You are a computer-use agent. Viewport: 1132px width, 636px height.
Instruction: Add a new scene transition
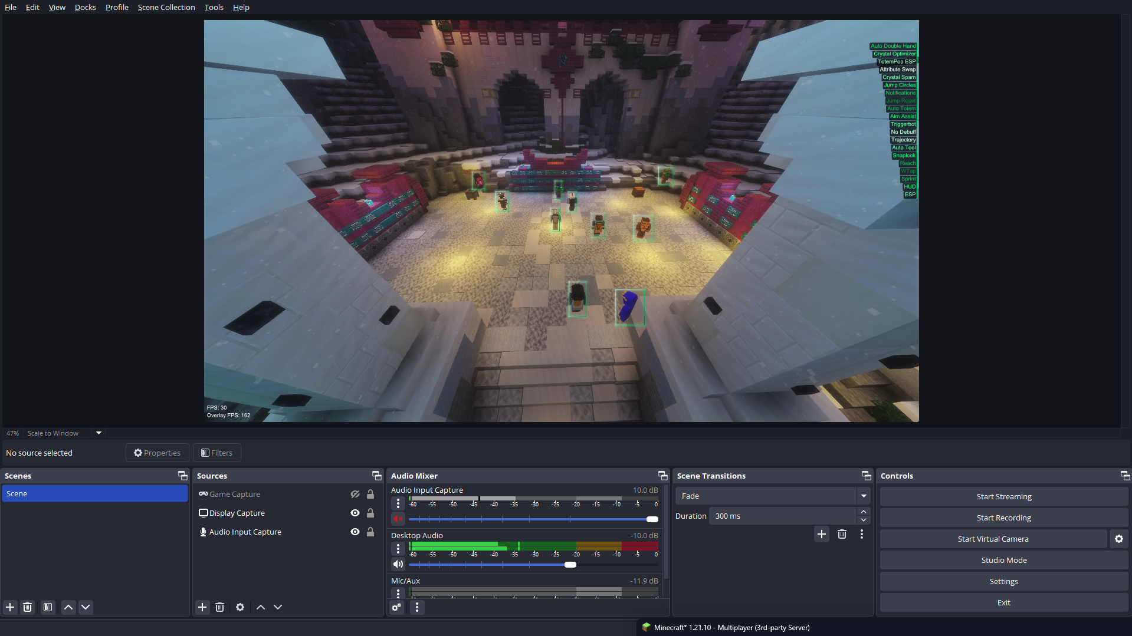coord(821,534)
